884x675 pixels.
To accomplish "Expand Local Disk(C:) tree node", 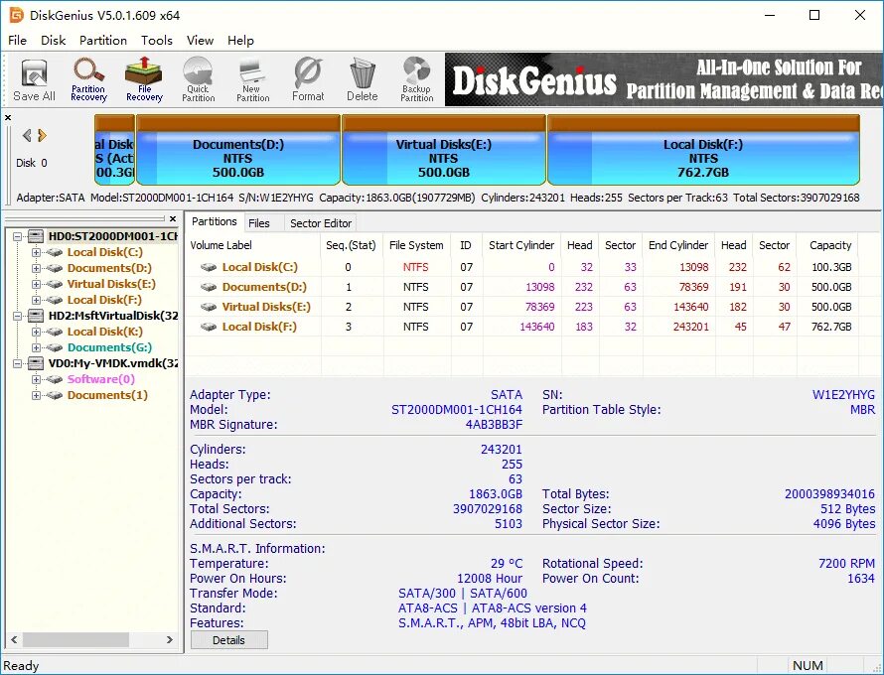I will point(36,252).
